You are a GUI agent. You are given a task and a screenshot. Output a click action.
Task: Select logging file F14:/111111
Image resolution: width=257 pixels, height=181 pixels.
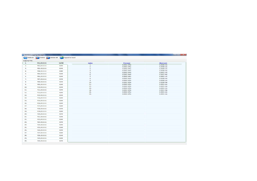(45, 98)
